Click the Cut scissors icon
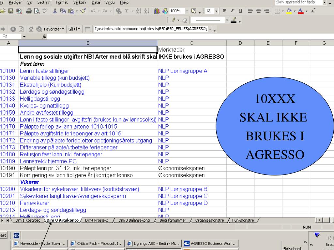Viewport: 334px width, 250px height. pyautogui.click(x=55, y=11)
